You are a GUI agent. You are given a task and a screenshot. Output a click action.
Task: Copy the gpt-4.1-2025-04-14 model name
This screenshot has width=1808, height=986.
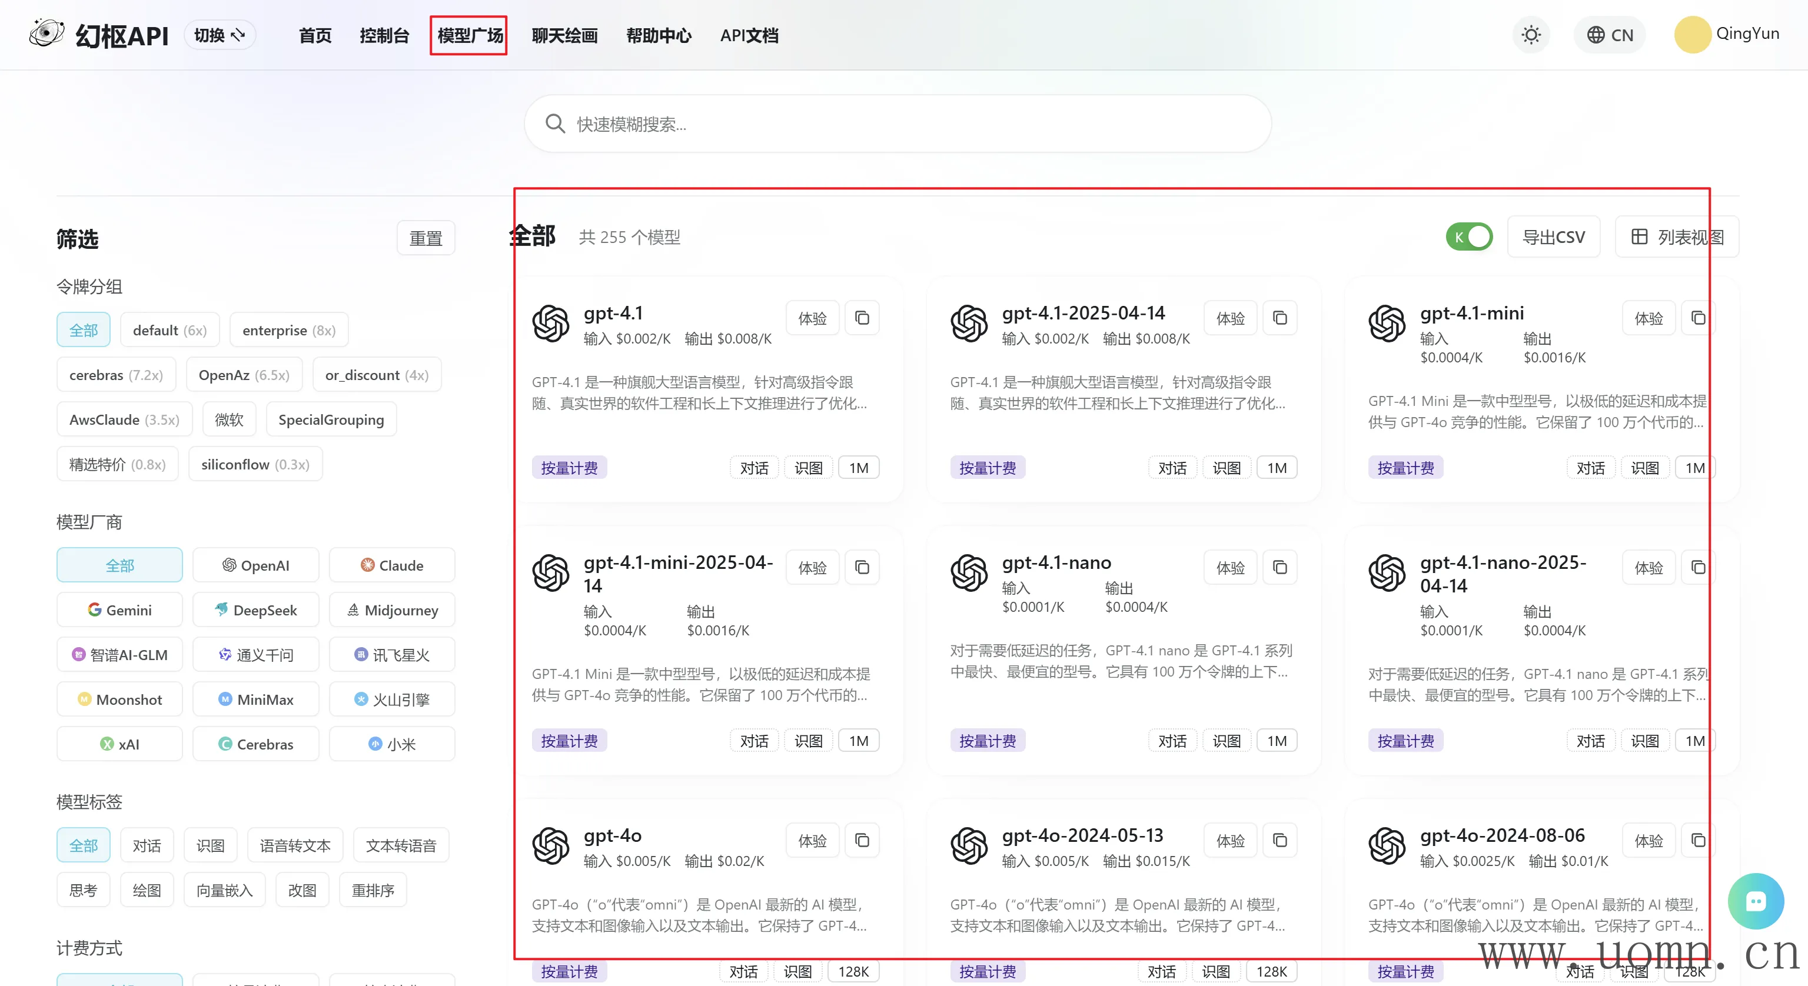click(1279, 319)
